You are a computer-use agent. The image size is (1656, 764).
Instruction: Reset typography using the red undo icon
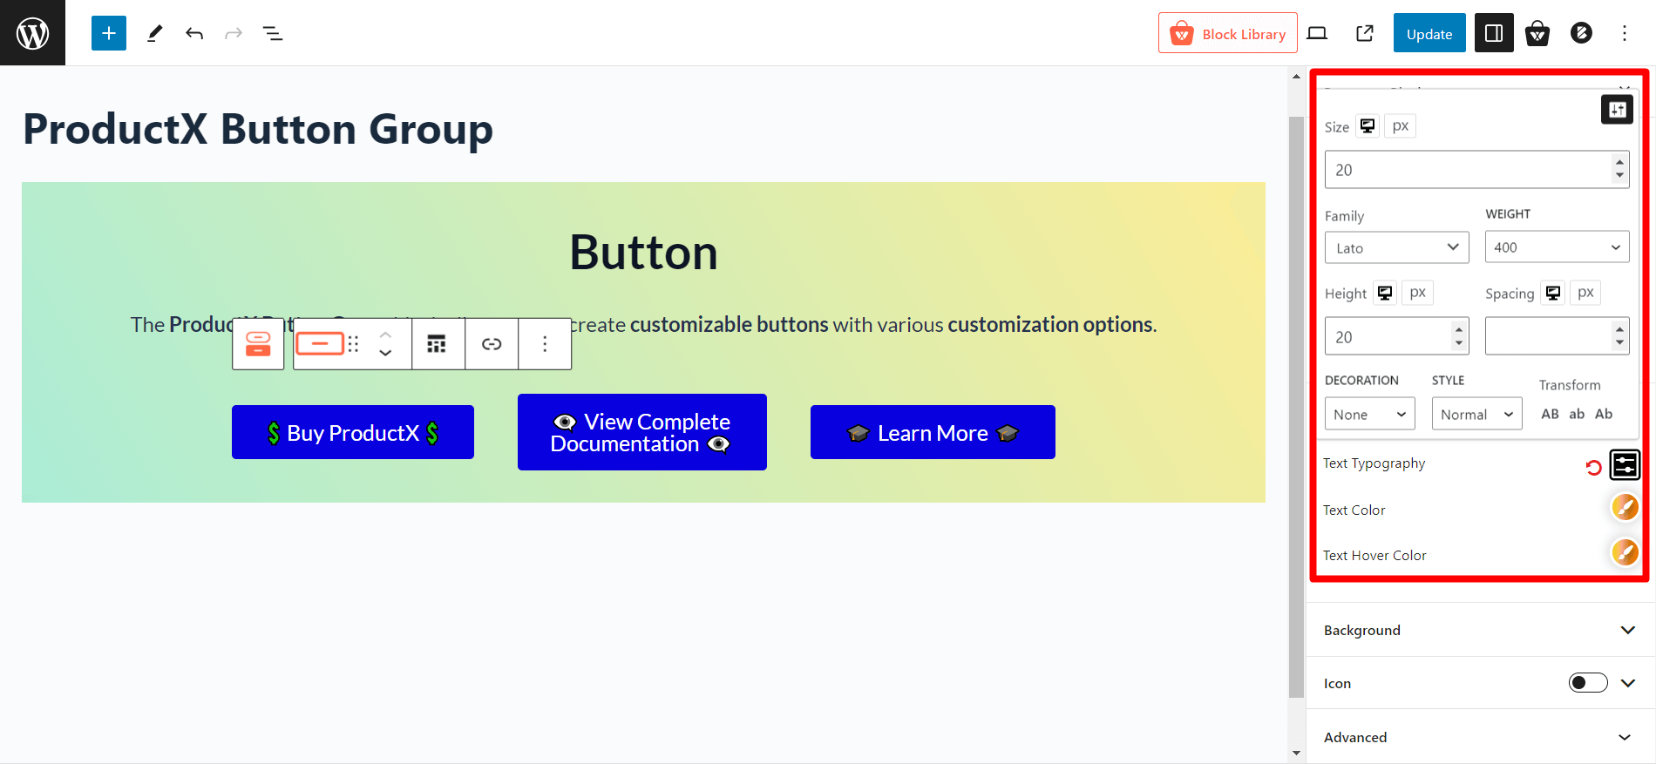[x=1593, y=467]
